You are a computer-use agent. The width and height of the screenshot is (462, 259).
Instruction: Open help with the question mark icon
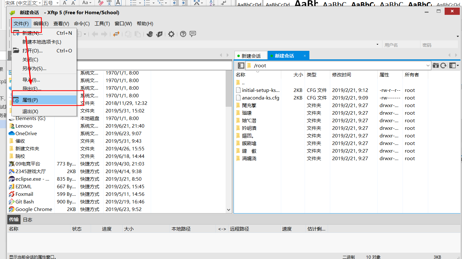pyautogui.click(x=183, y=34)
